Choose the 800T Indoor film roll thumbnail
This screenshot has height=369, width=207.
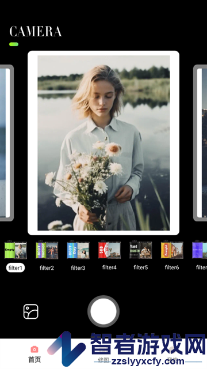pos(47,250)
